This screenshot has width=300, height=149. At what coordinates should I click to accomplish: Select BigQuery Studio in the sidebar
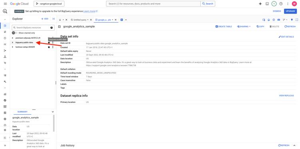5,26
